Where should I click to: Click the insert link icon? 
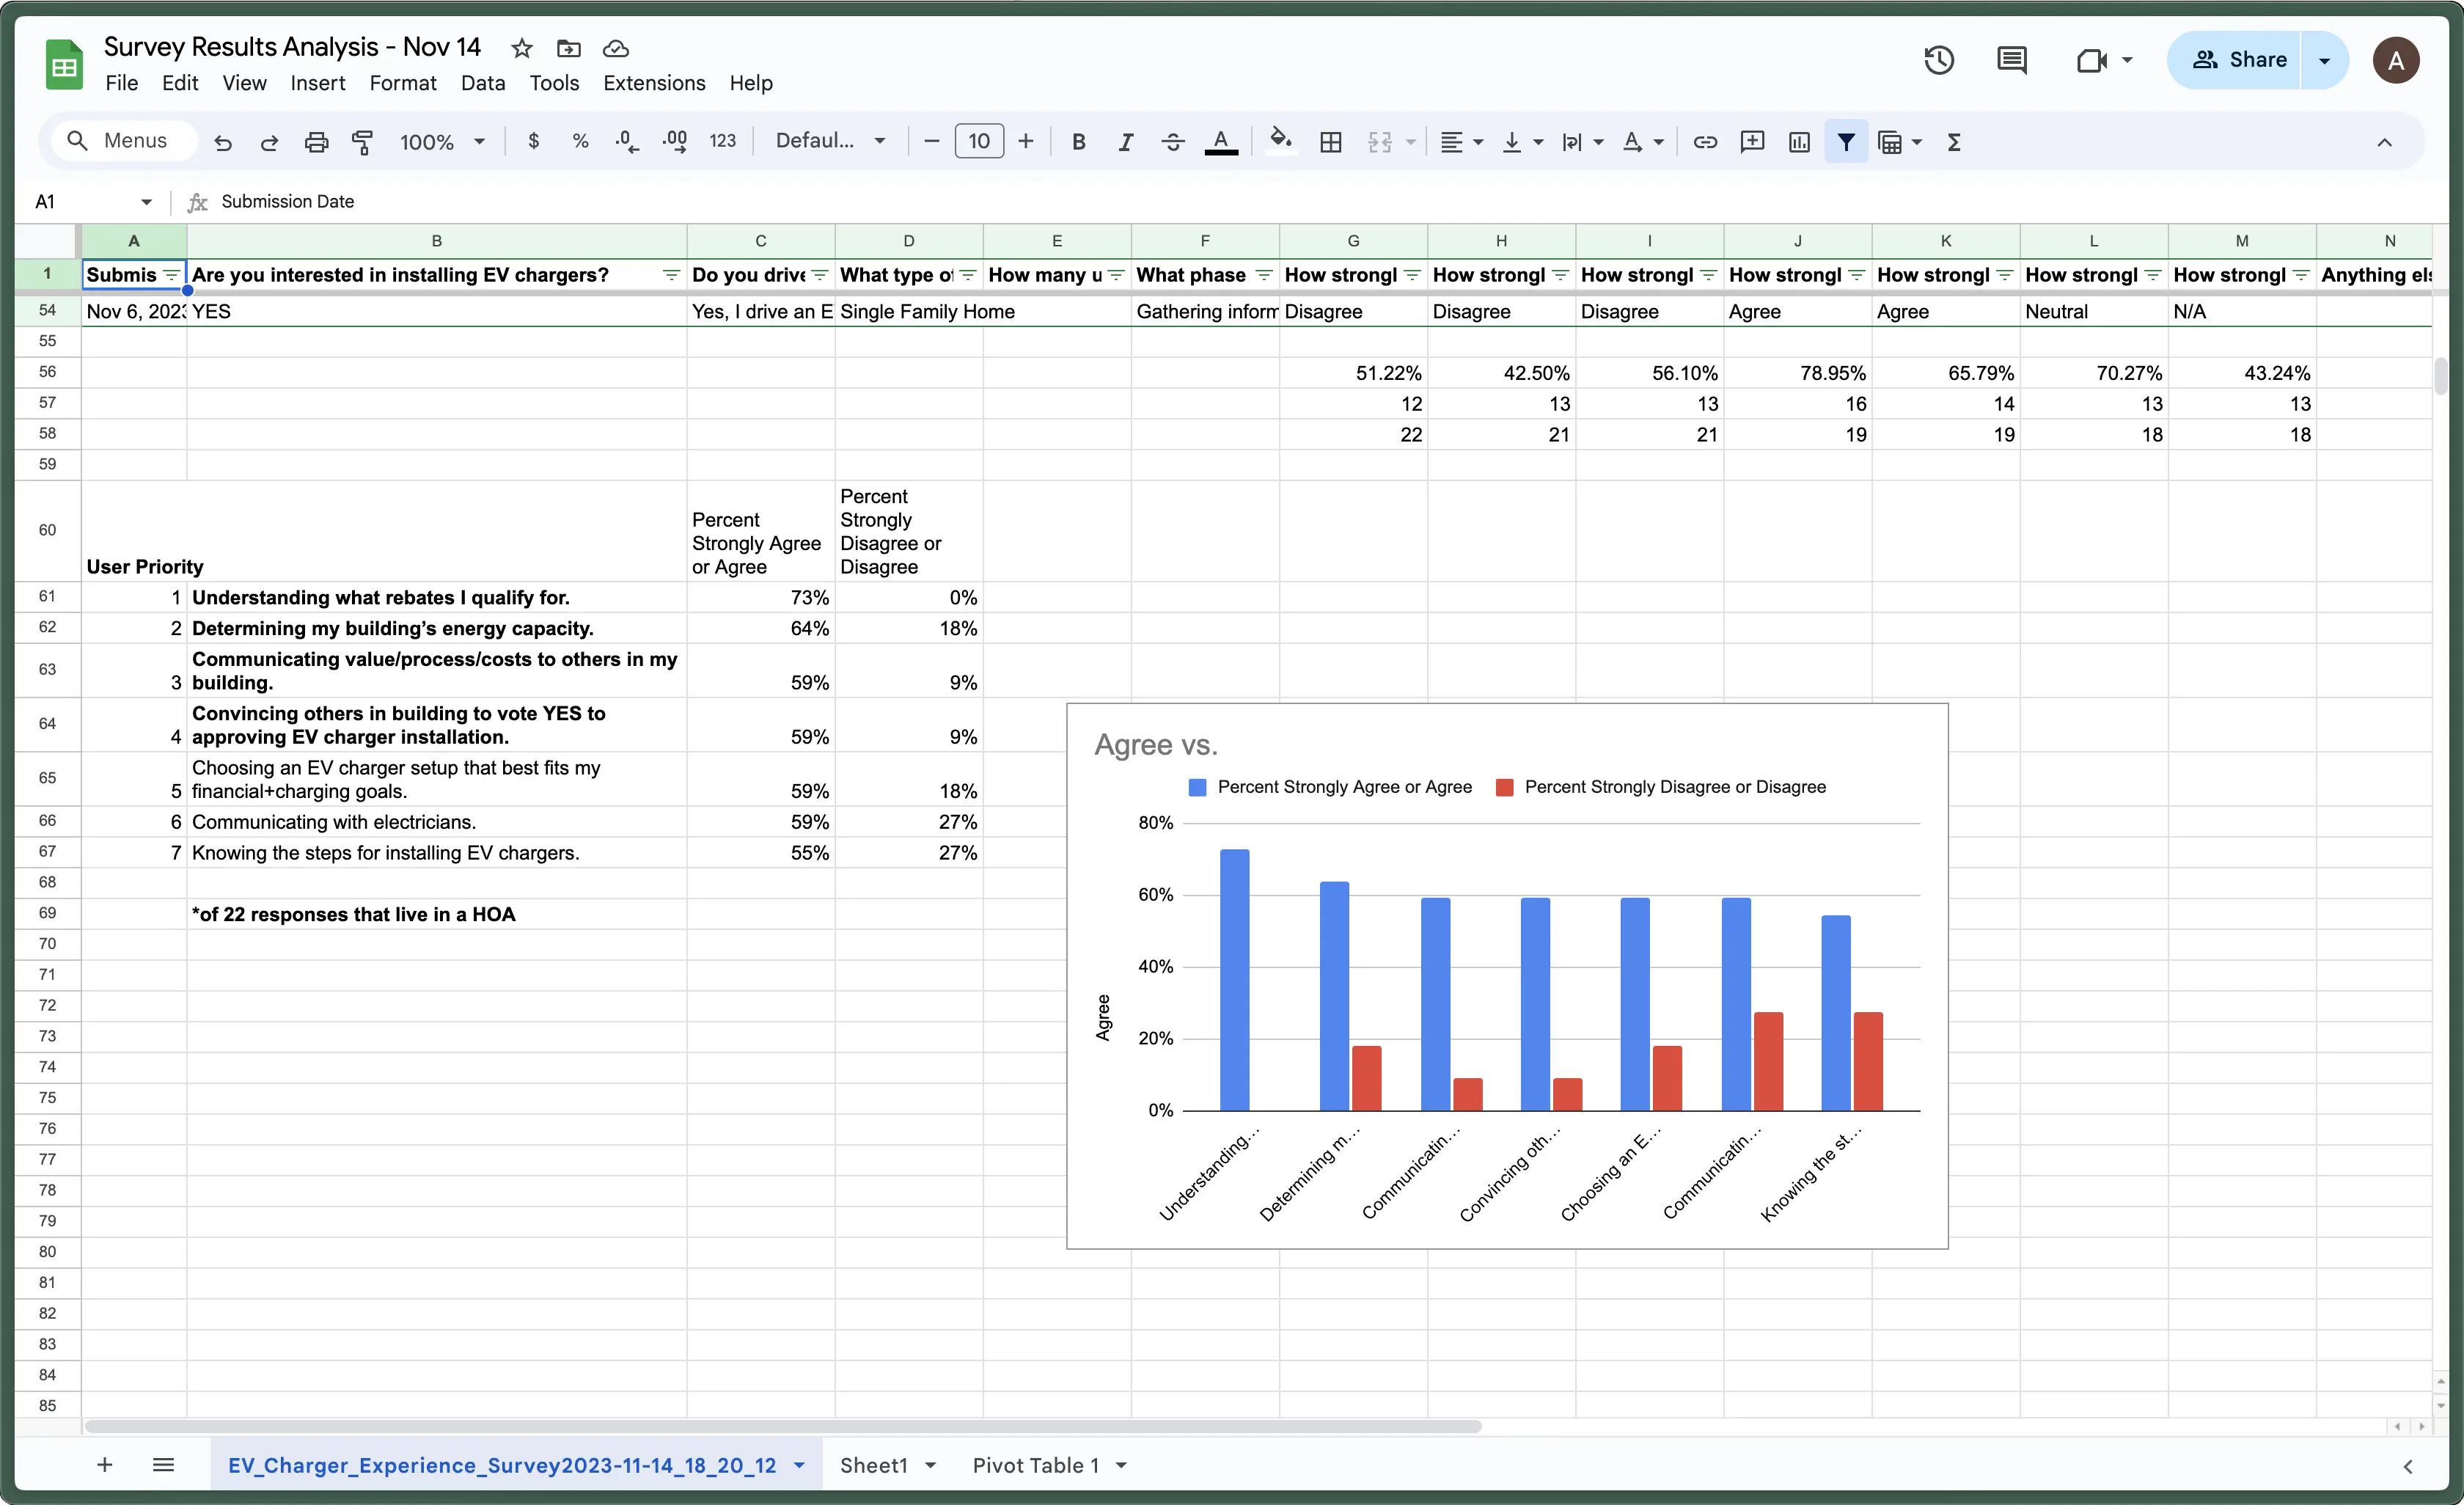click(1705, 142)
